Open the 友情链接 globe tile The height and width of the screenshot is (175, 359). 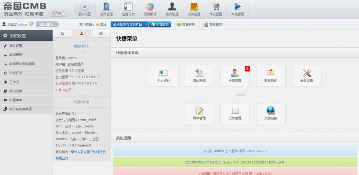[271, 113]
